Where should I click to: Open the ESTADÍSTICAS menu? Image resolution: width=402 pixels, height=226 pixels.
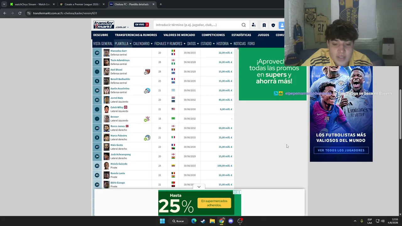[x=241, y=35]
